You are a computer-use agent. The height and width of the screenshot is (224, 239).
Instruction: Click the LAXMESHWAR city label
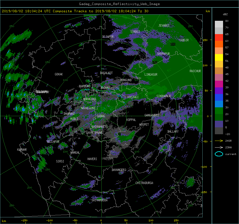point(94,133)
